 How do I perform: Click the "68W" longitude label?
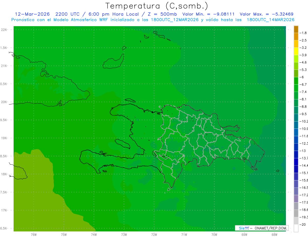click(x=274, y=235)
